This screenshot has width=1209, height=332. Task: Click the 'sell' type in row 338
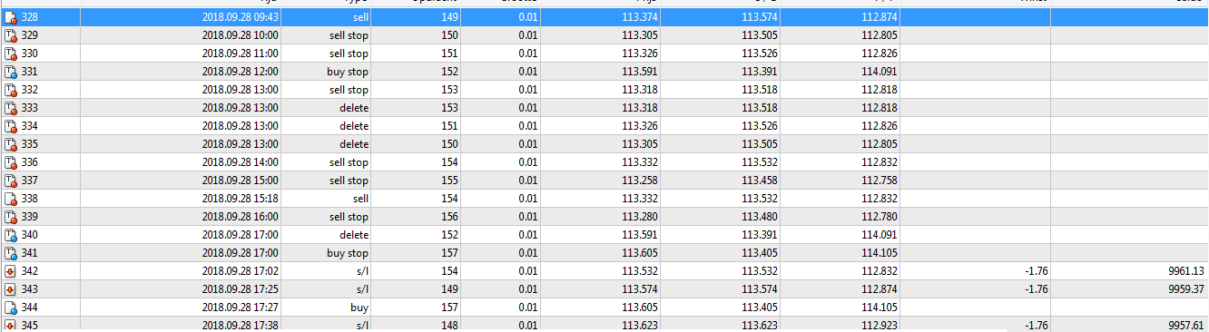[360, 199]
